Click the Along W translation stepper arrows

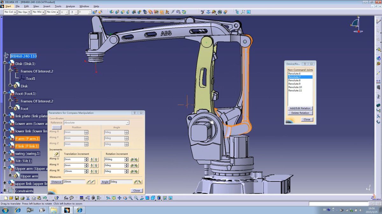tap(86, 171)
